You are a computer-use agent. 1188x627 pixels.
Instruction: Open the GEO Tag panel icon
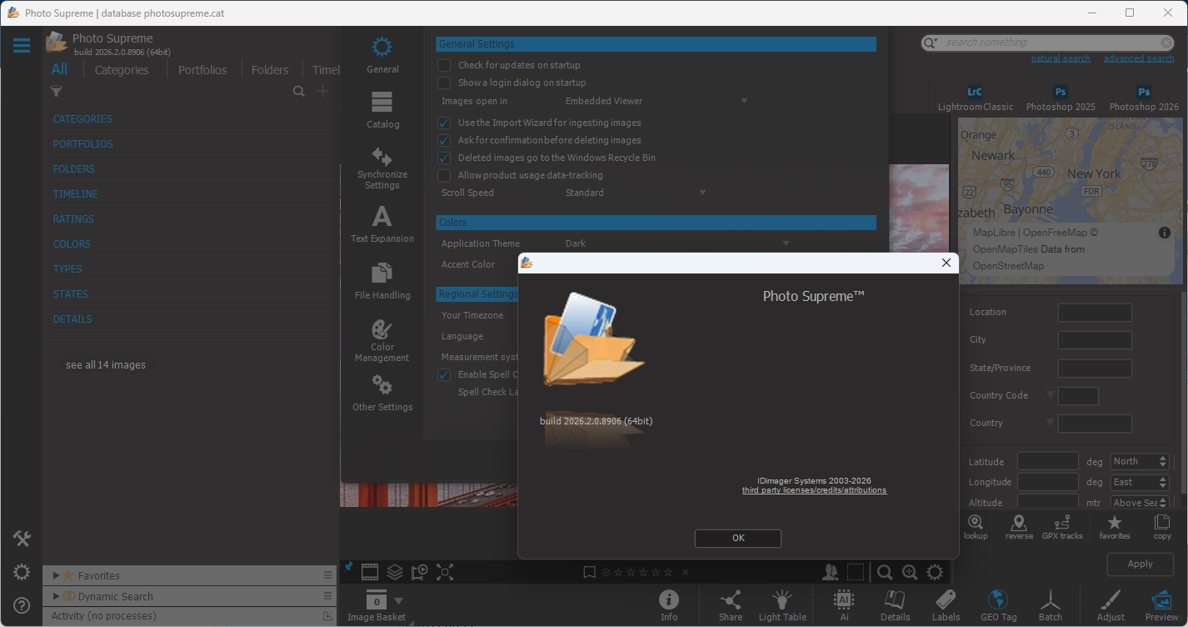(997, 600)
